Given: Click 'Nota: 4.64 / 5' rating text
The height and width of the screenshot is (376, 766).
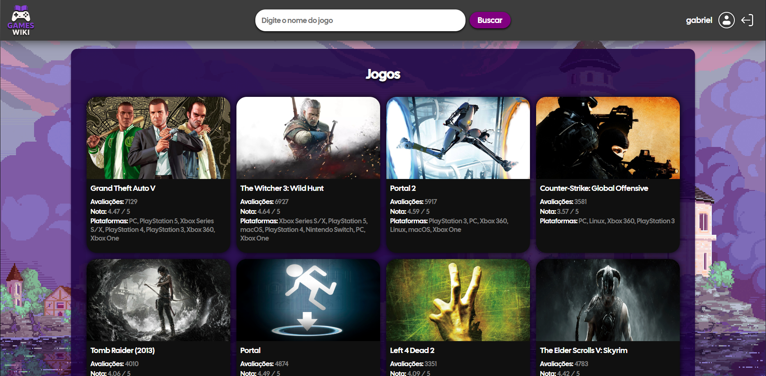Looking at the screenshot, I should (260, 211).
